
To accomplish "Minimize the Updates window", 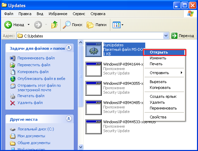I will pyautogui.click(x=177, y=5).
